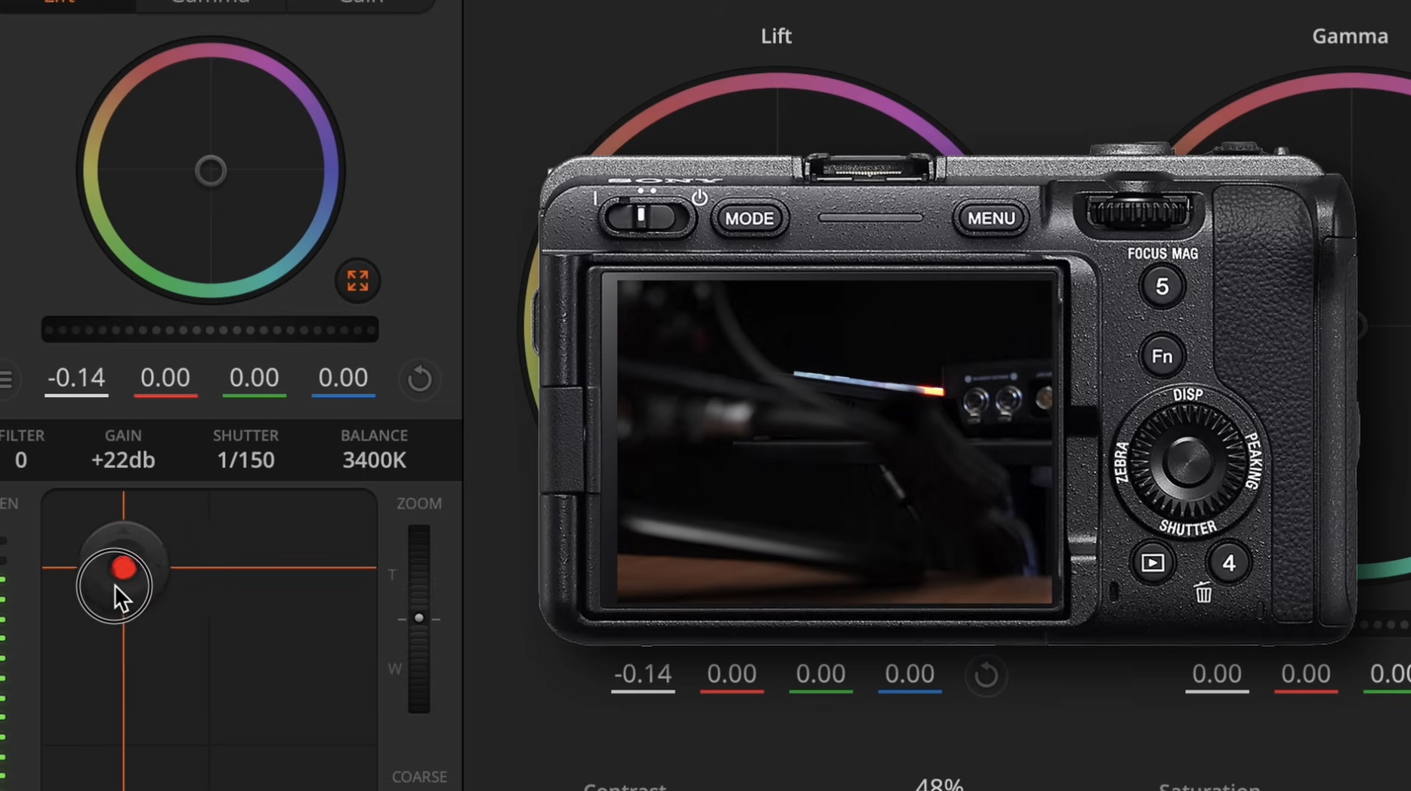Switch to the Gain tab
The image size is (1411, 791).
(x=361, y=3)
